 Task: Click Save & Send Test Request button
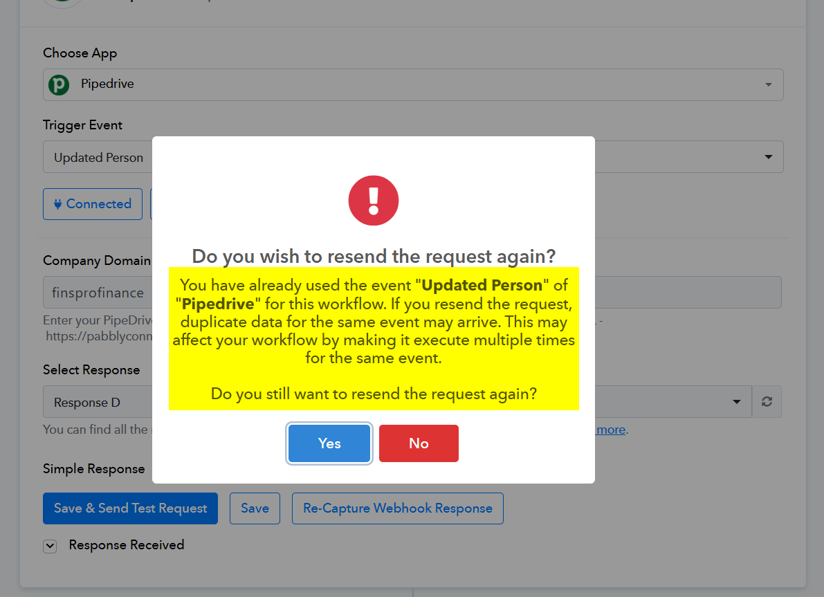pos(130,508)
